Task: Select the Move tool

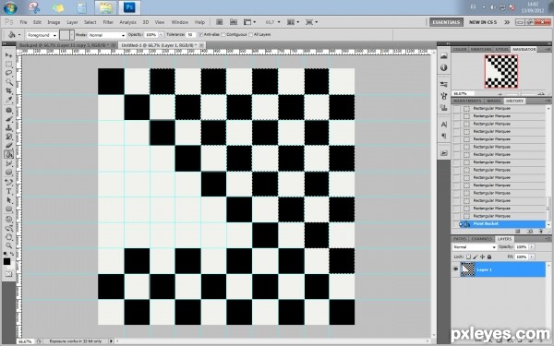Action: tap(8, 55)
